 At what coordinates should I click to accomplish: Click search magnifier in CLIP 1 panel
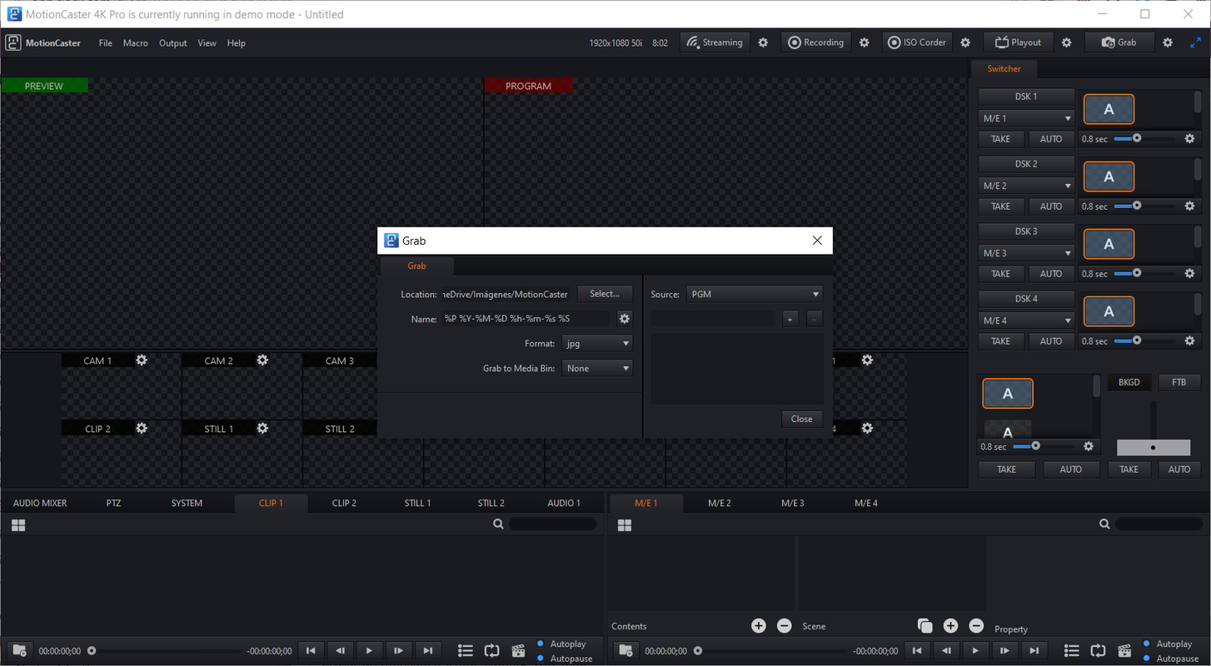coord(498,524)
